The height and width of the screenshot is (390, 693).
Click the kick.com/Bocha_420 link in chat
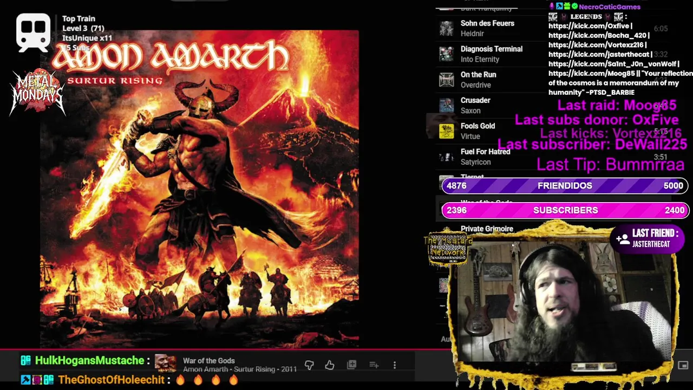click(597, 35)
